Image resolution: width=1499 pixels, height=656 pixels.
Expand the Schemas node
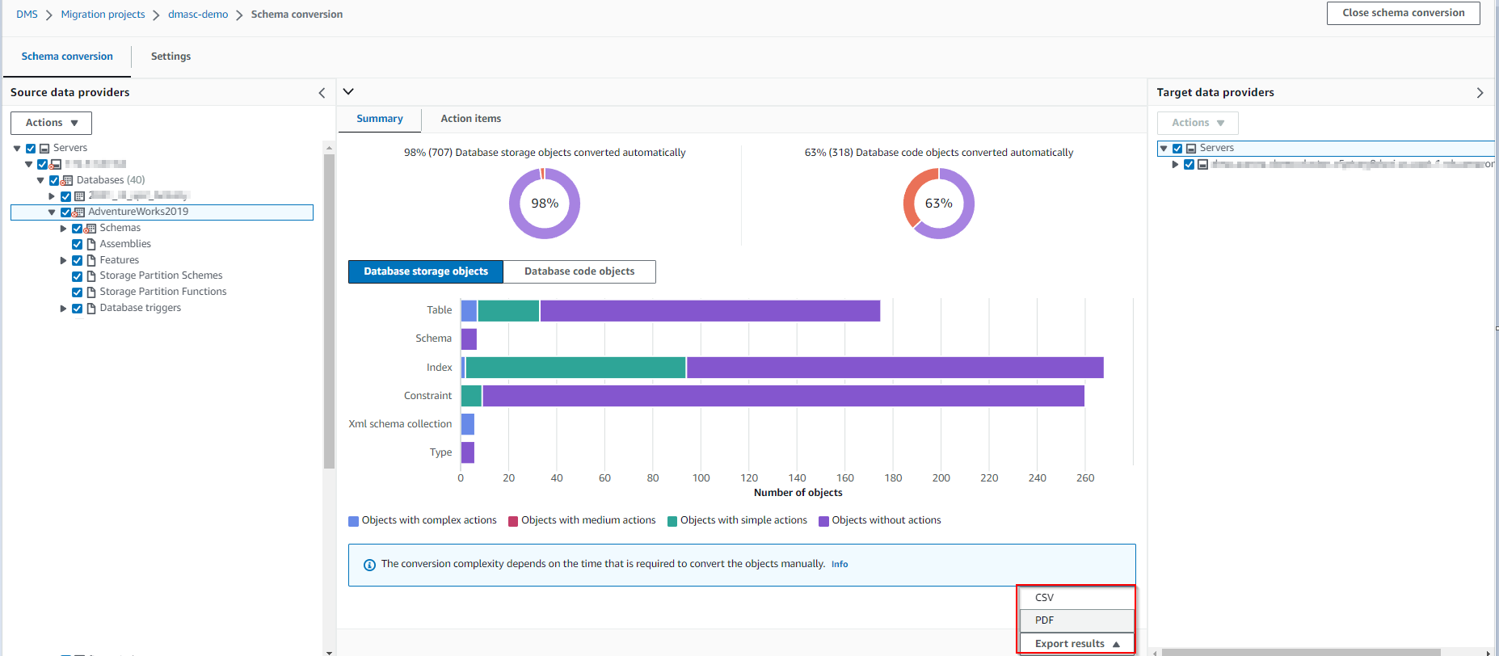[x=63, y=229]
